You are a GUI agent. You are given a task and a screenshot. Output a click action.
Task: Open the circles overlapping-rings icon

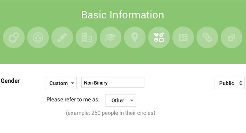click(14, 37)
